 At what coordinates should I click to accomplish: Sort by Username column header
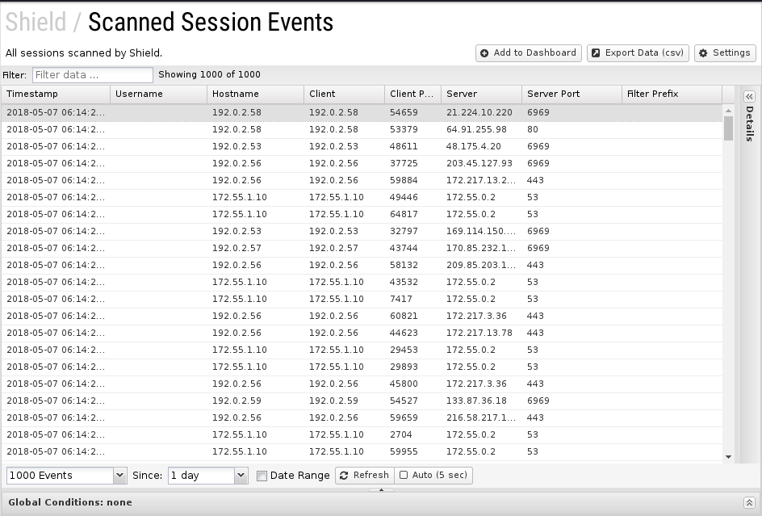coord(158,94)
